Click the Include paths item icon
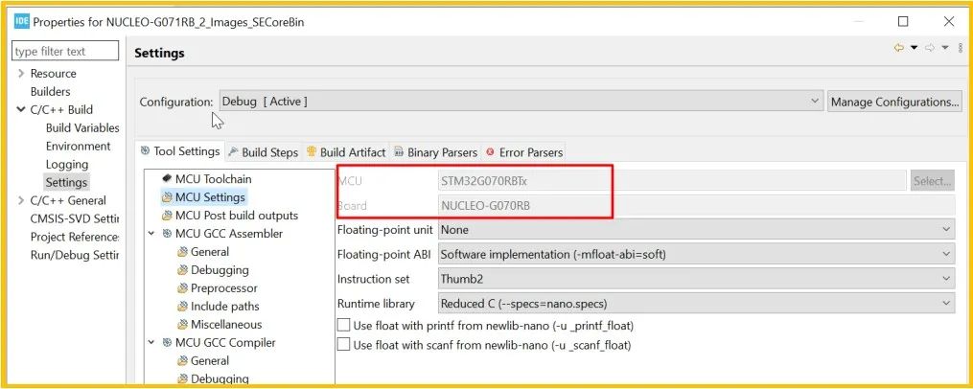 point(182,306)
